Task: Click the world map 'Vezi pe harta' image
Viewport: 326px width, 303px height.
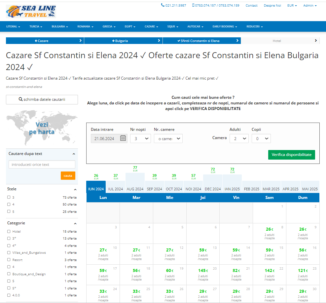Action: (42, 128)
